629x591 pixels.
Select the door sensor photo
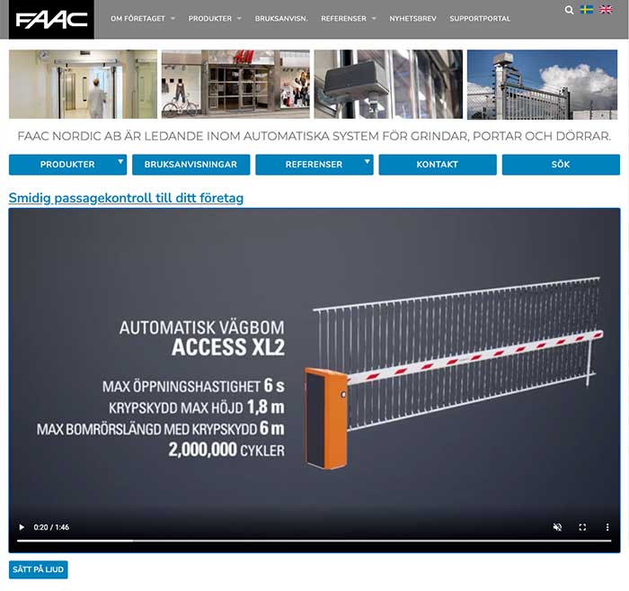pos(388,85)
